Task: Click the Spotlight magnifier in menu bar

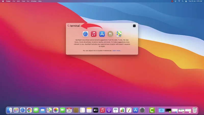Action: [183, 1]
